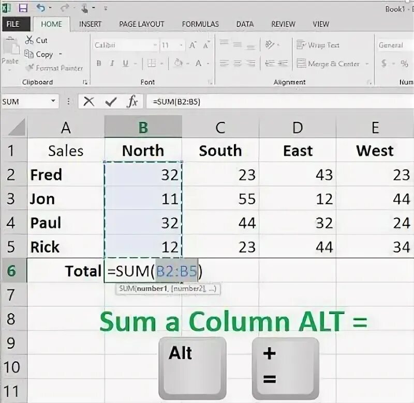Click the Total label cell
The width and height of the screenshot is (414, 403).
click(66, 271)
